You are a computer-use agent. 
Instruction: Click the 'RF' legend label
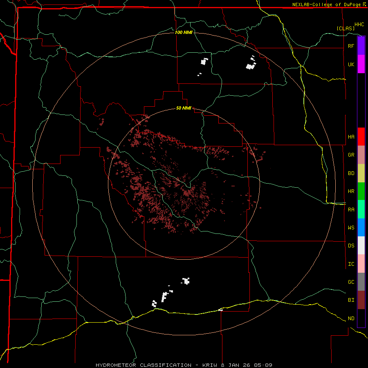[x=351, y=46]
